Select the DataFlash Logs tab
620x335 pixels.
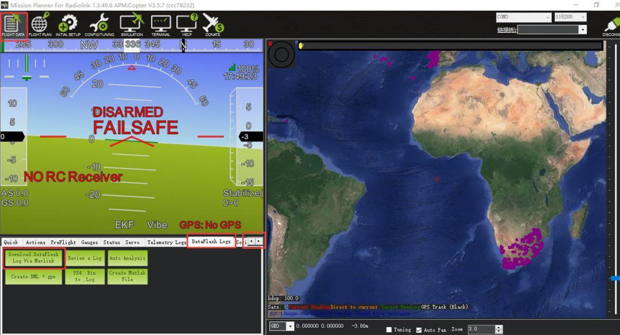click(211, 241)
